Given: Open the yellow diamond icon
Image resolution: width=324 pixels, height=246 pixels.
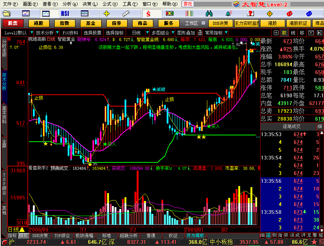Looking at the screenshot, I should (270, 14).
